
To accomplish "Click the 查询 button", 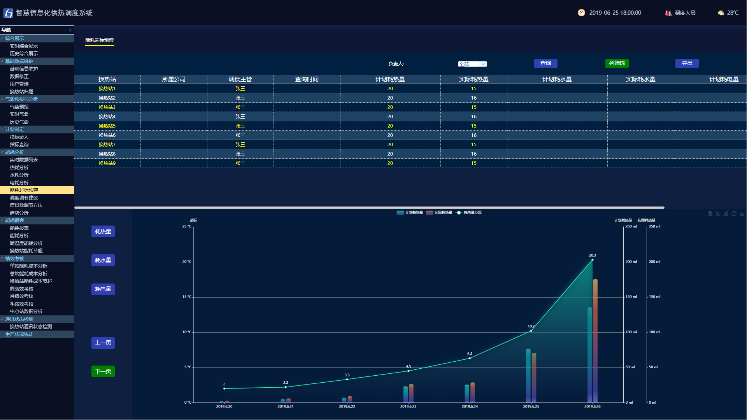I will (545, 63).
